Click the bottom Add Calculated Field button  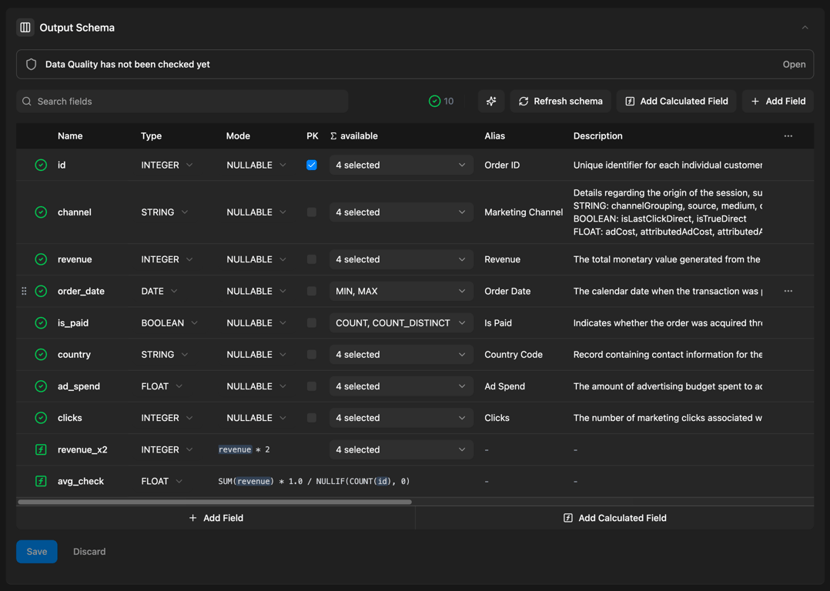click(614, 518)
